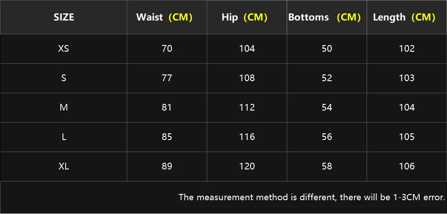
Task: Click the SIZE column header
Action: click(x=64, y=17)
